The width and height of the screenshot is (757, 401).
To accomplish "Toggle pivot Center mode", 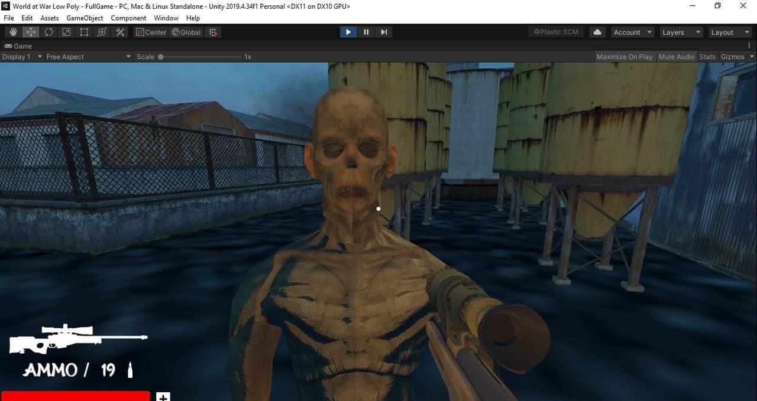I will tap(151, 32).
